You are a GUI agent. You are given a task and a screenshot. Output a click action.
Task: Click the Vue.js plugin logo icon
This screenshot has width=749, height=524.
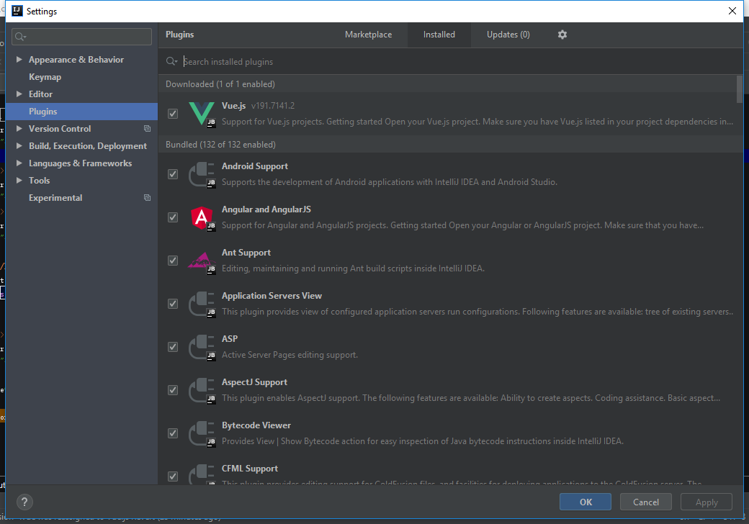[202, 114]
